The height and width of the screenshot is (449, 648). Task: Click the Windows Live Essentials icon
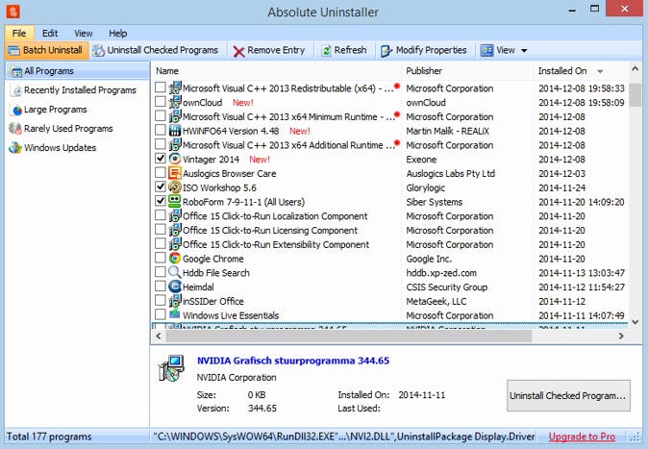coord(175,314)
